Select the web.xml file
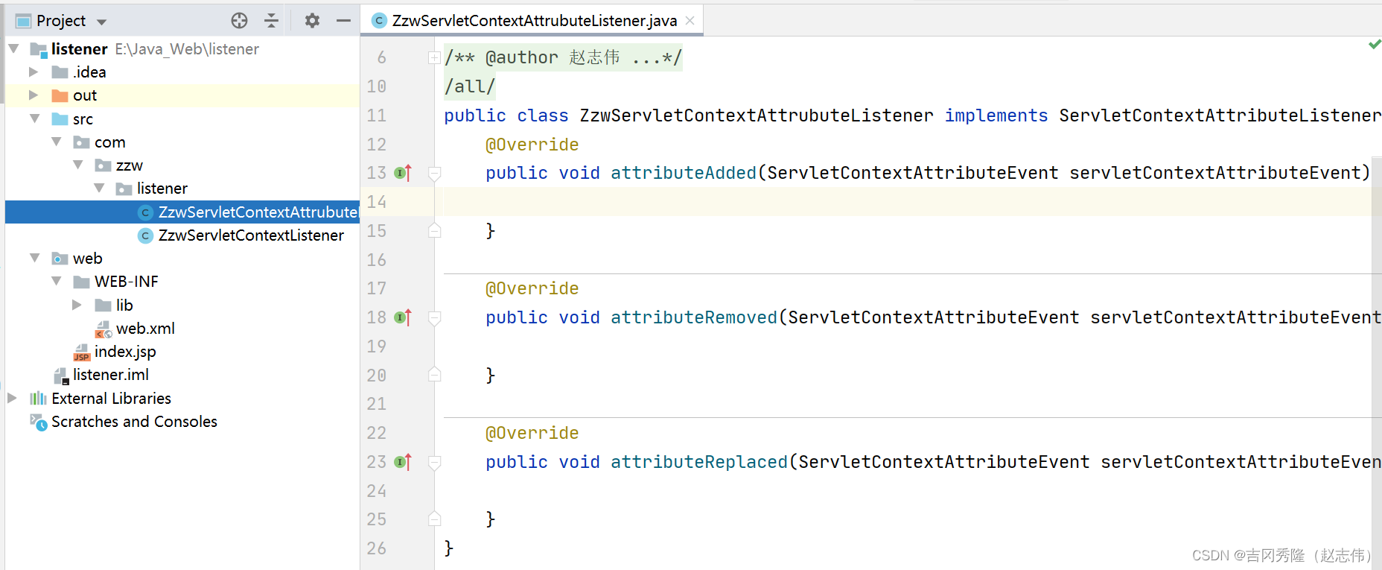Image resolution: width=1382 pixels, height=570 pixels. coord(145,329)
